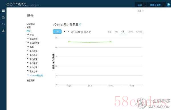This screenshot has width=171, height=110.
Task: Select the 12个月 time range tab
Action: 139,32
